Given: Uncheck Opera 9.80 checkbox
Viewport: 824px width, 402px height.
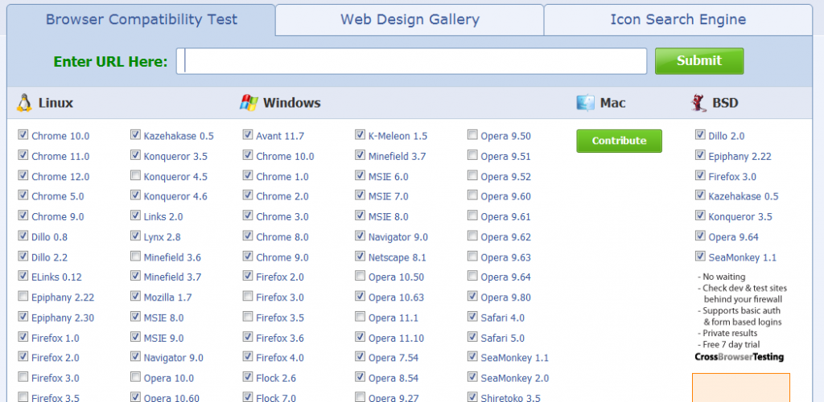Looking at the screenshot, I should tap(472, 296).
